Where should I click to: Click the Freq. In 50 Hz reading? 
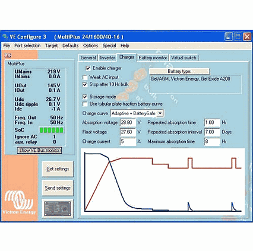[39, 123]
